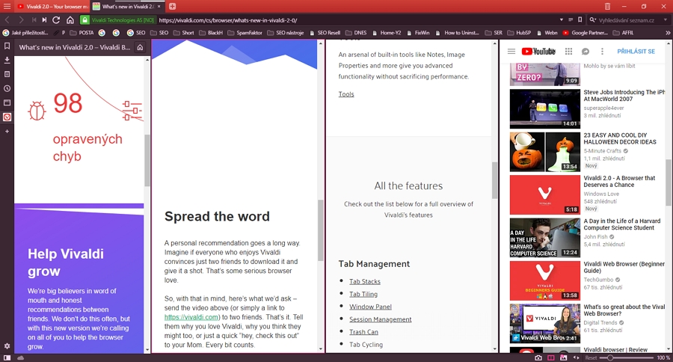
Task: Go back in history
Action: coord(7,19)
